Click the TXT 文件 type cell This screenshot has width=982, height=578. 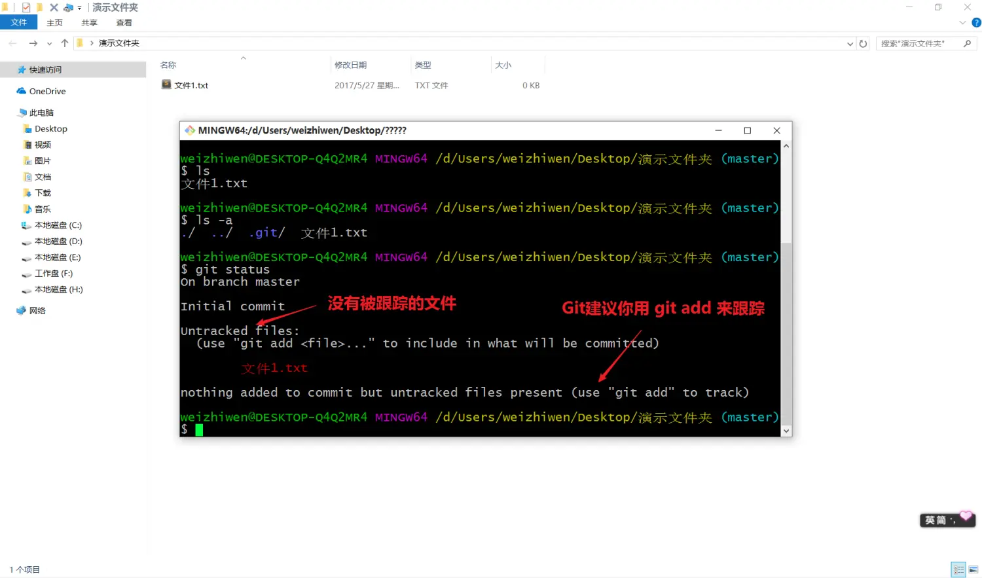click(431, 85)
